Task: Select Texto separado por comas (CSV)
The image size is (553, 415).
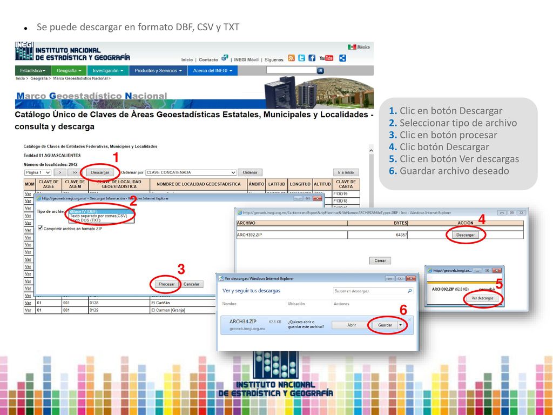Action: (x=102, y=216)
